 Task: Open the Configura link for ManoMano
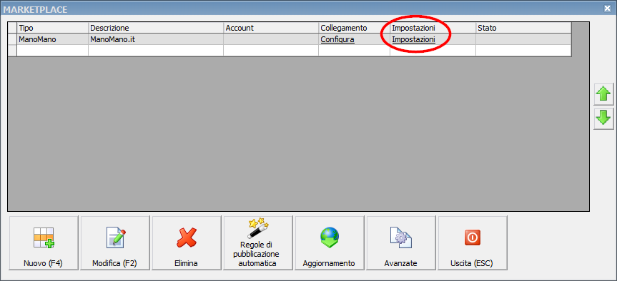(337, 39)
